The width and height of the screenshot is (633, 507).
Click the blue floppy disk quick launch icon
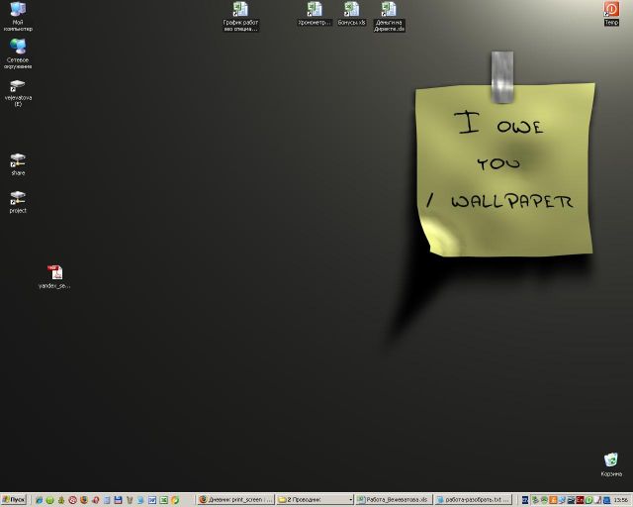(118, 500)
